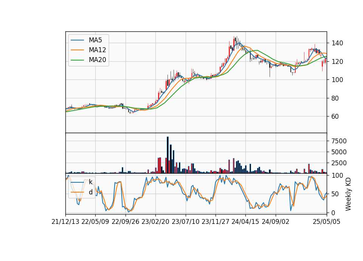
Task: Click the d legend label in KD panel
Action: [90, 192]
